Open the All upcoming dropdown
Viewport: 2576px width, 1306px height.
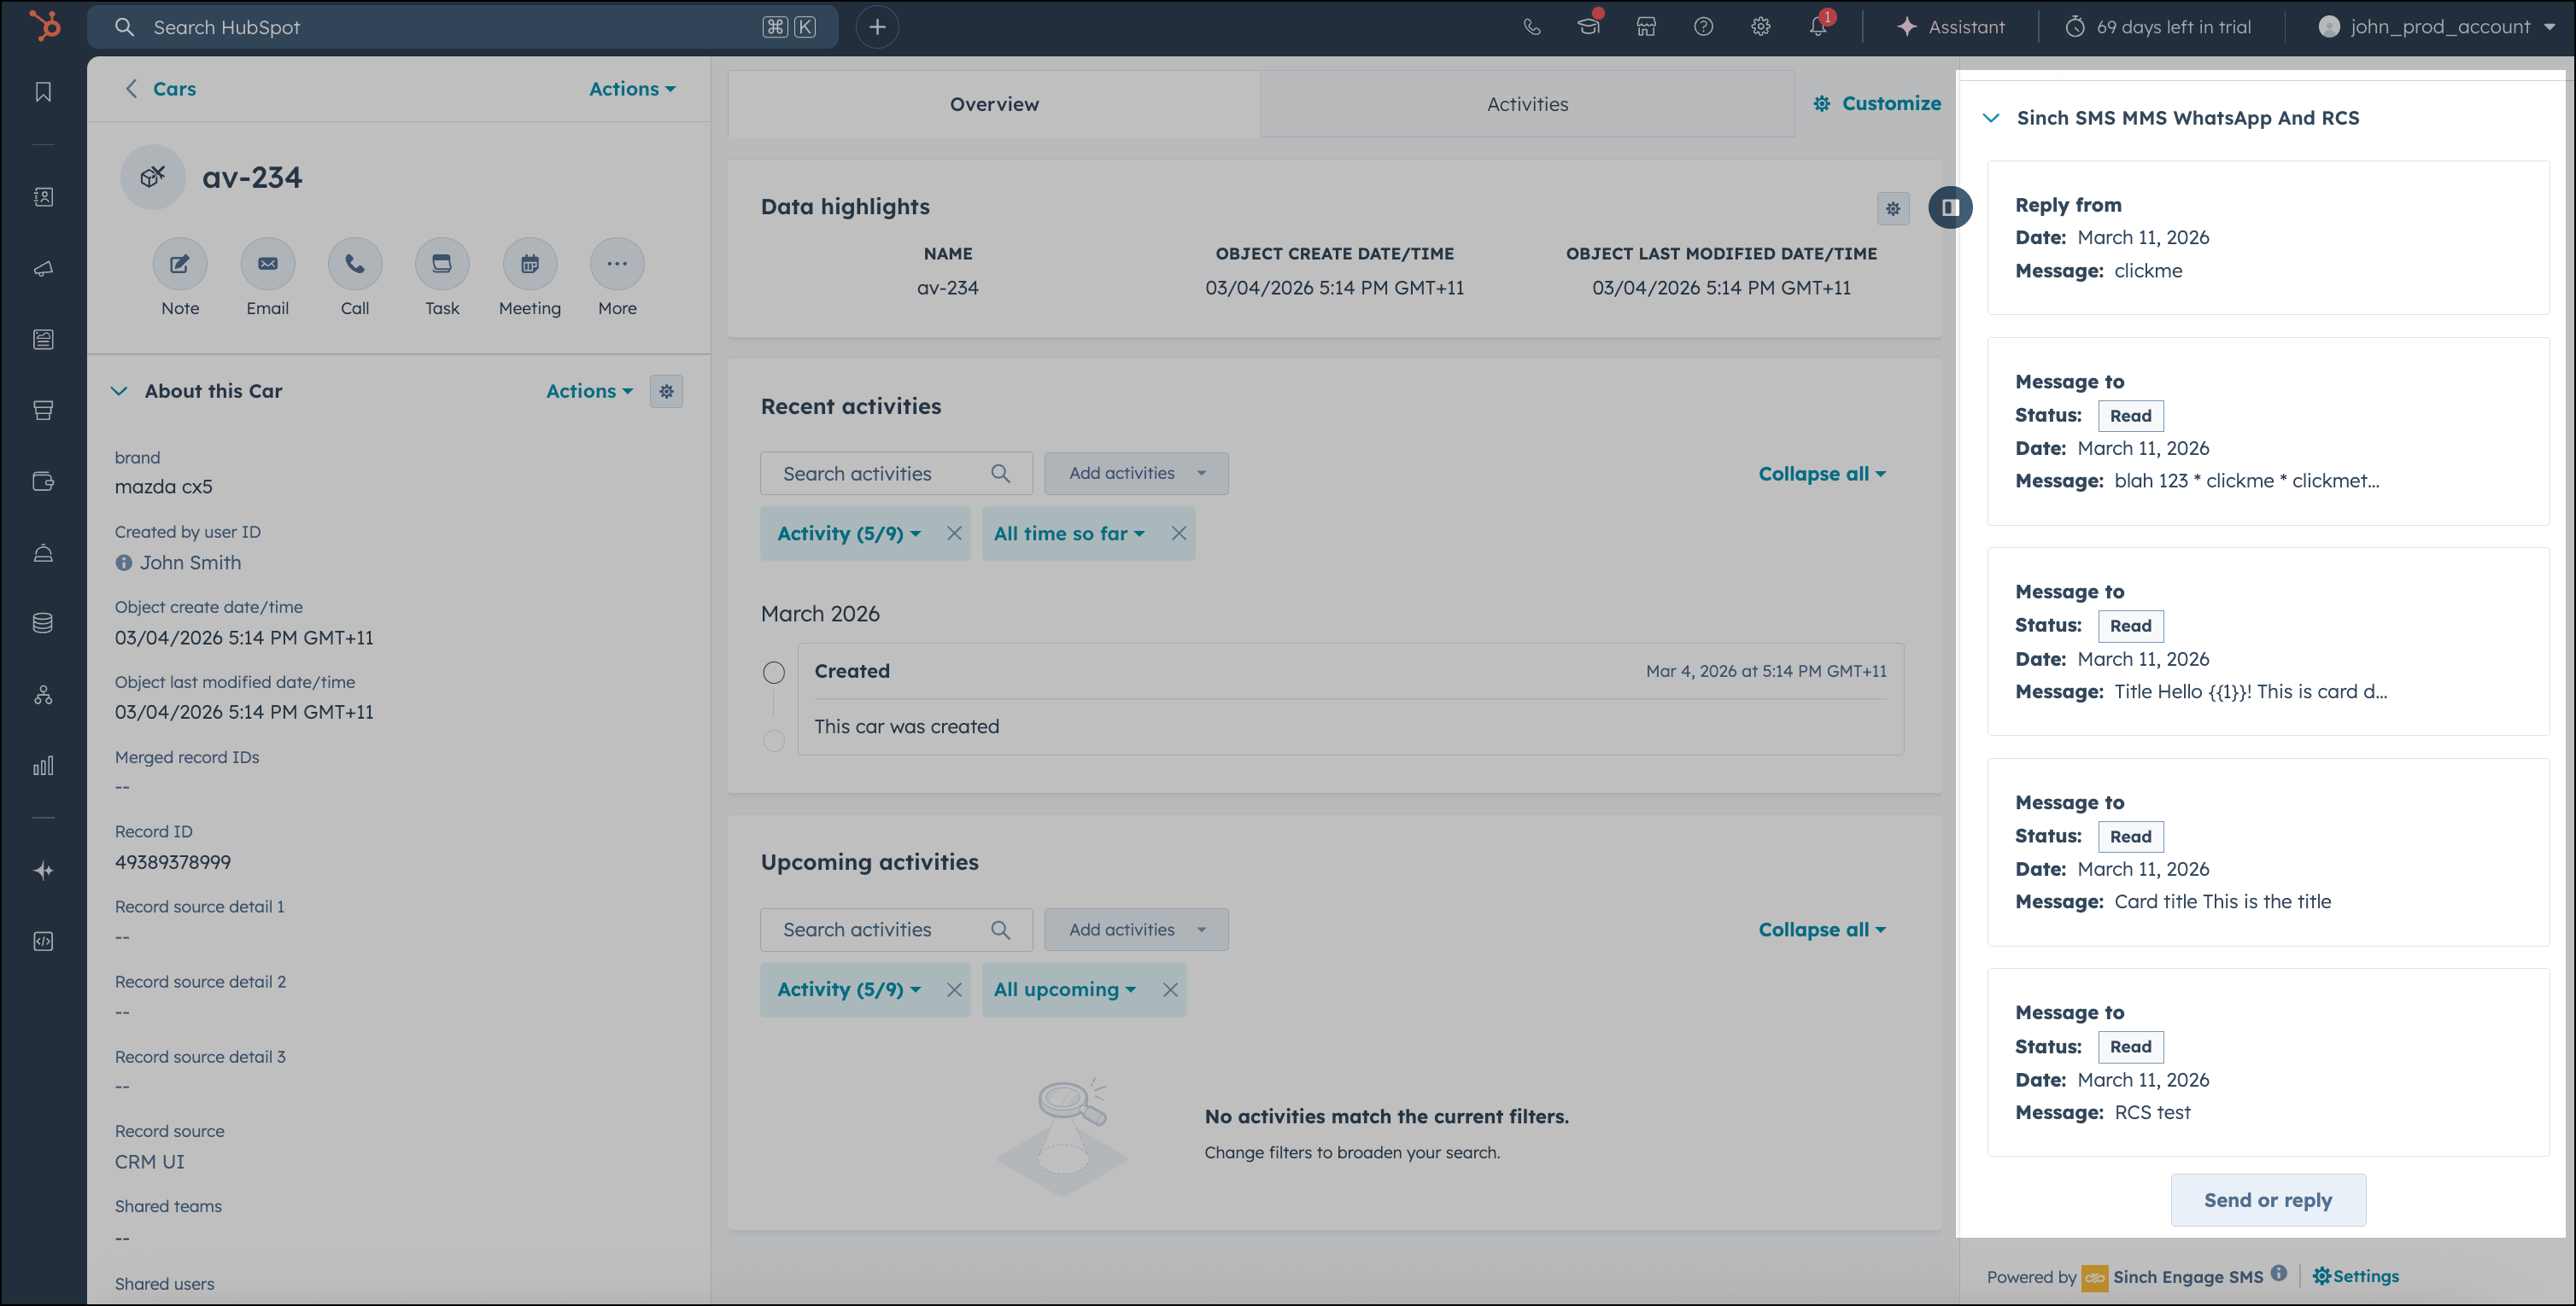click(1064, 989)
